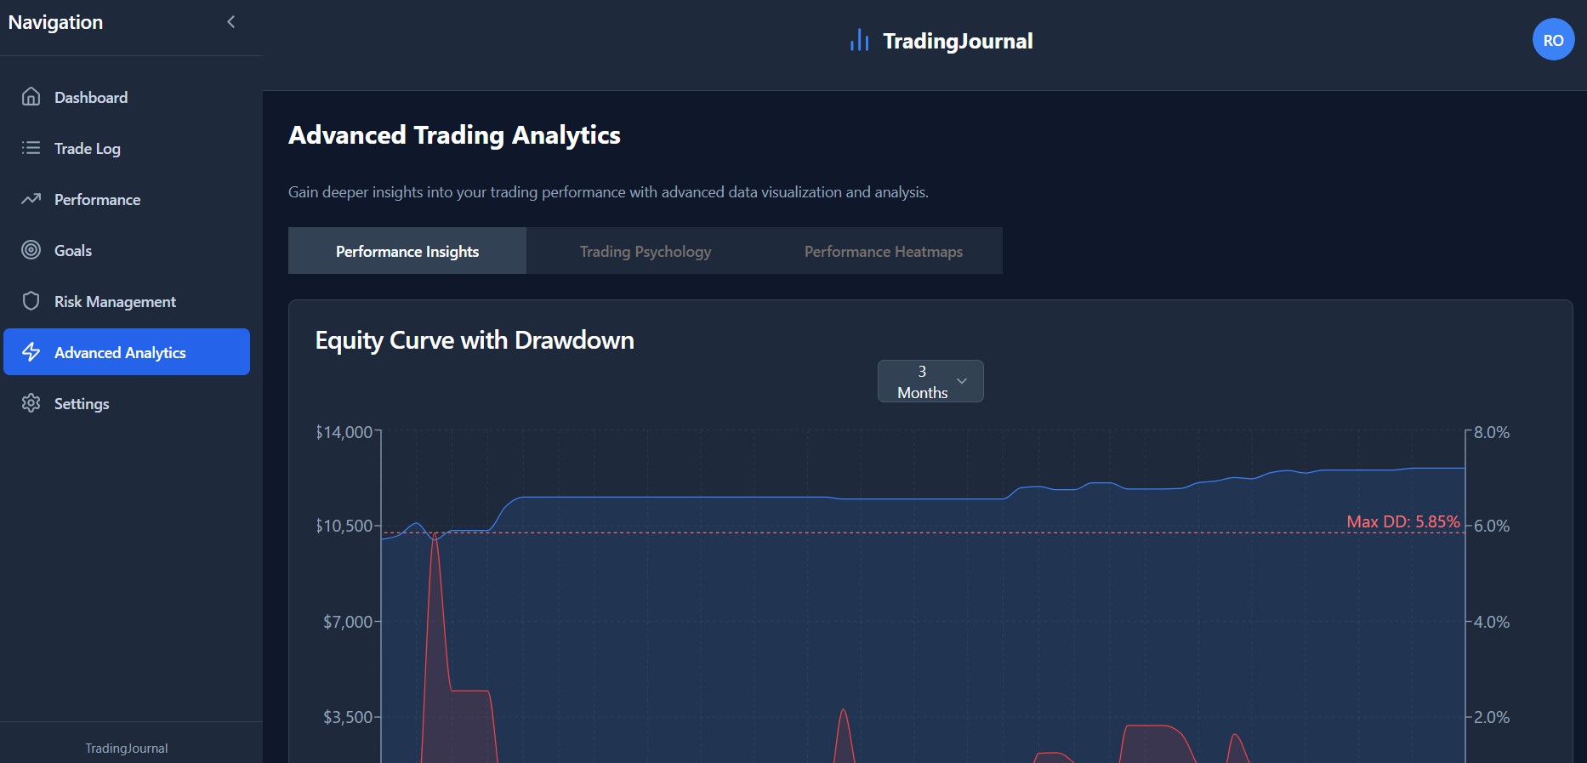Go to Trade Log page

[88, 149]
